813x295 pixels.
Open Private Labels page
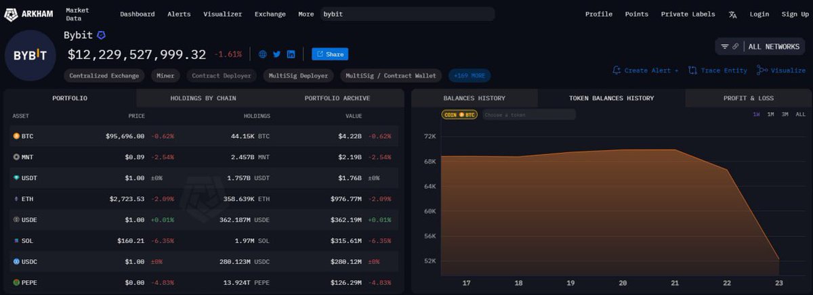(688, 14)
